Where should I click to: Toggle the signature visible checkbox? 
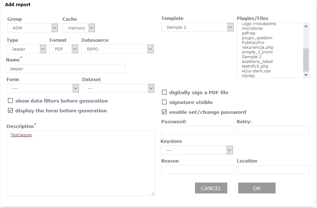pos(164,102)
